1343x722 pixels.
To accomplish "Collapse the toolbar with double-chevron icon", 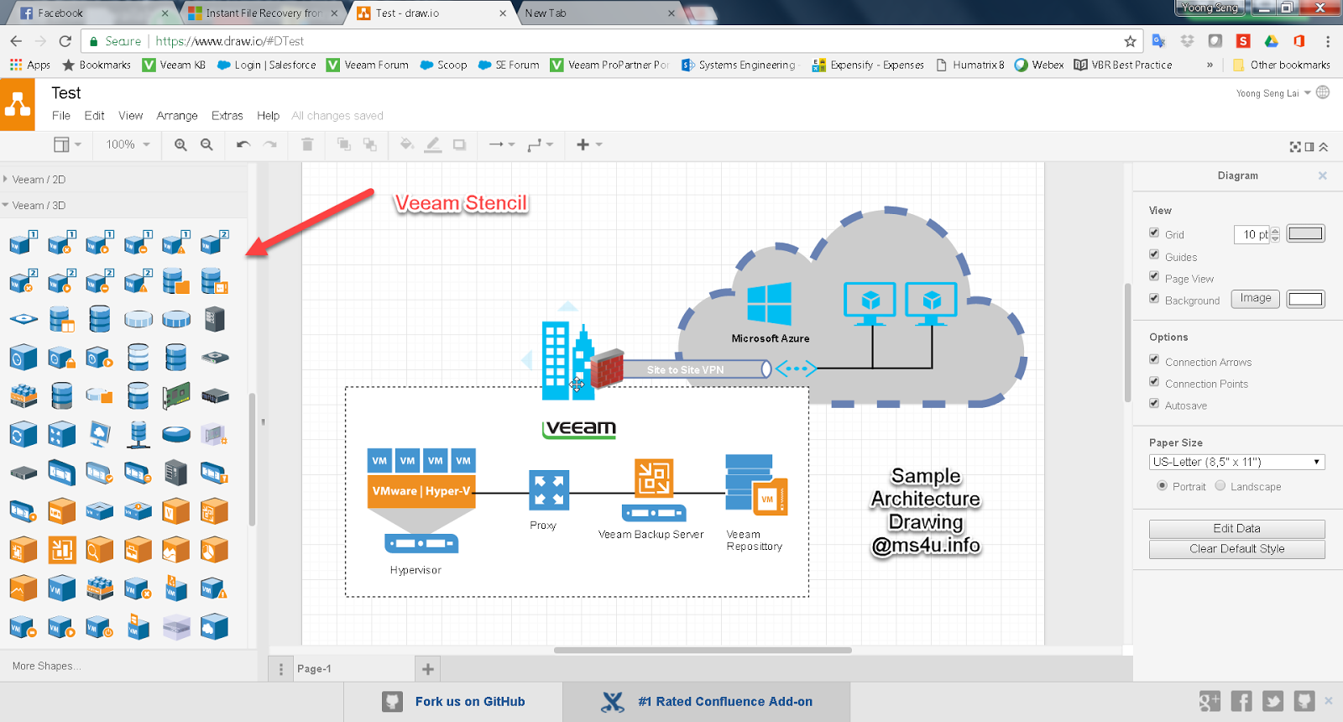I will [1324, 147].
